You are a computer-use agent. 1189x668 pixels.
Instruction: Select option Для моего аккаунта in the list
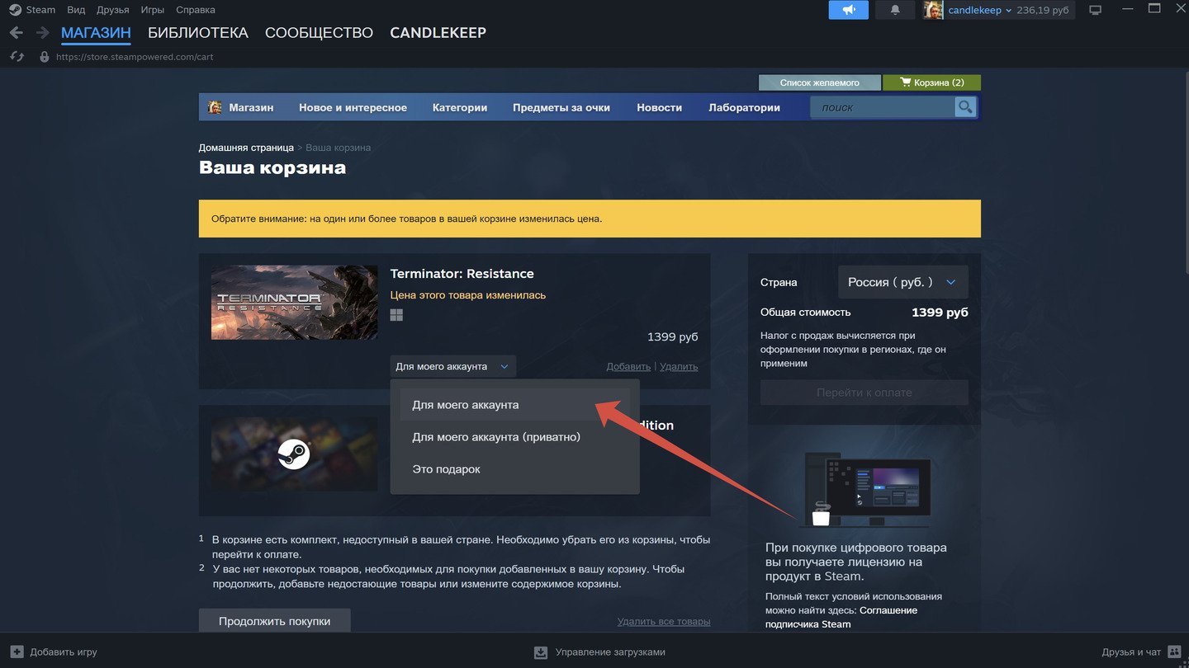pos(515,405)
